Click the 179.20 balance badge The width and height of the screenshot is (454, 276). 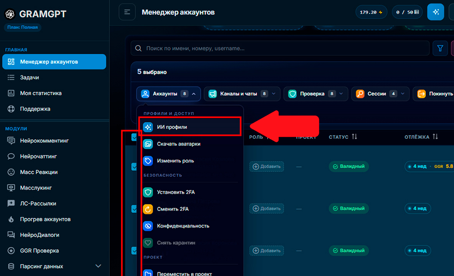pos(371,12)
